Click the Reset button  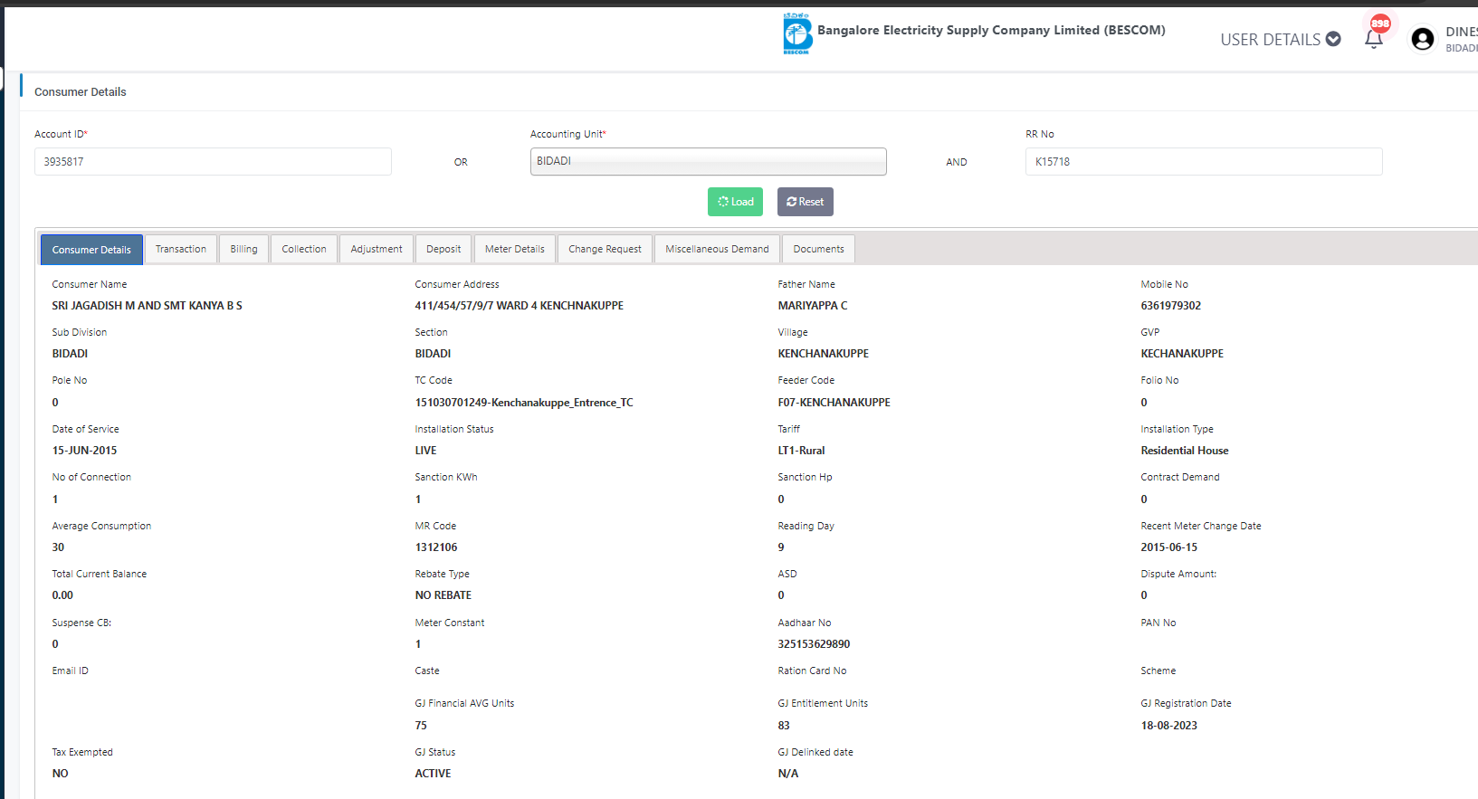(x=805, y=202)
